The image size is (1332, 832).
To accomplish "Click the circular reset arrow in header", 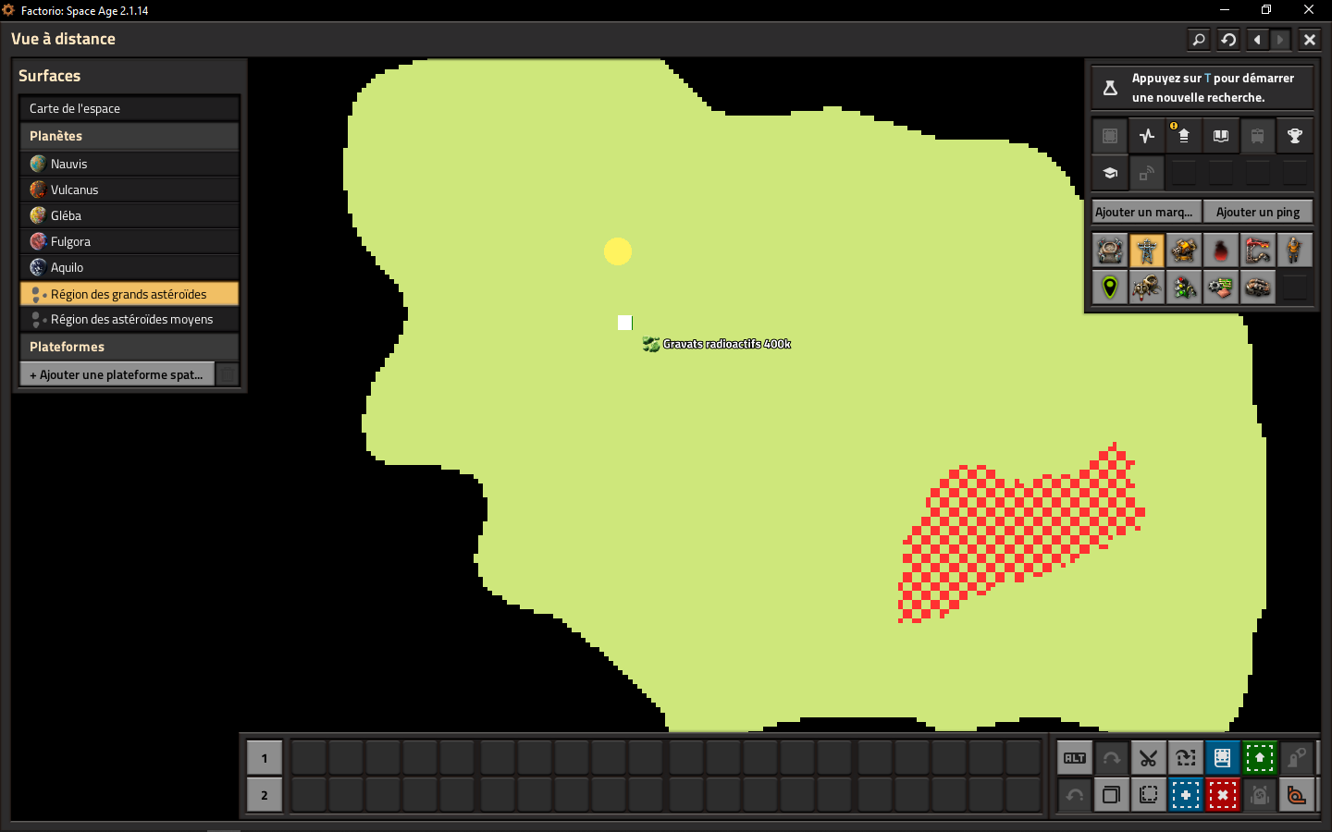I will click(1228, 40).
